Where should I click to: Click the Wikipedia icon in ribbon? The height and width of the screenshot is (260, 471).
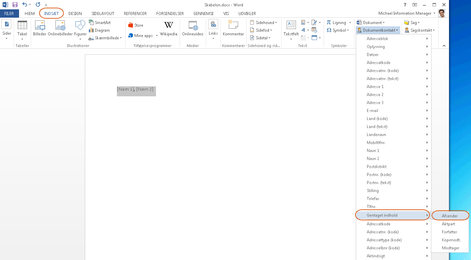pyautogui.click(x=168, y=26)
